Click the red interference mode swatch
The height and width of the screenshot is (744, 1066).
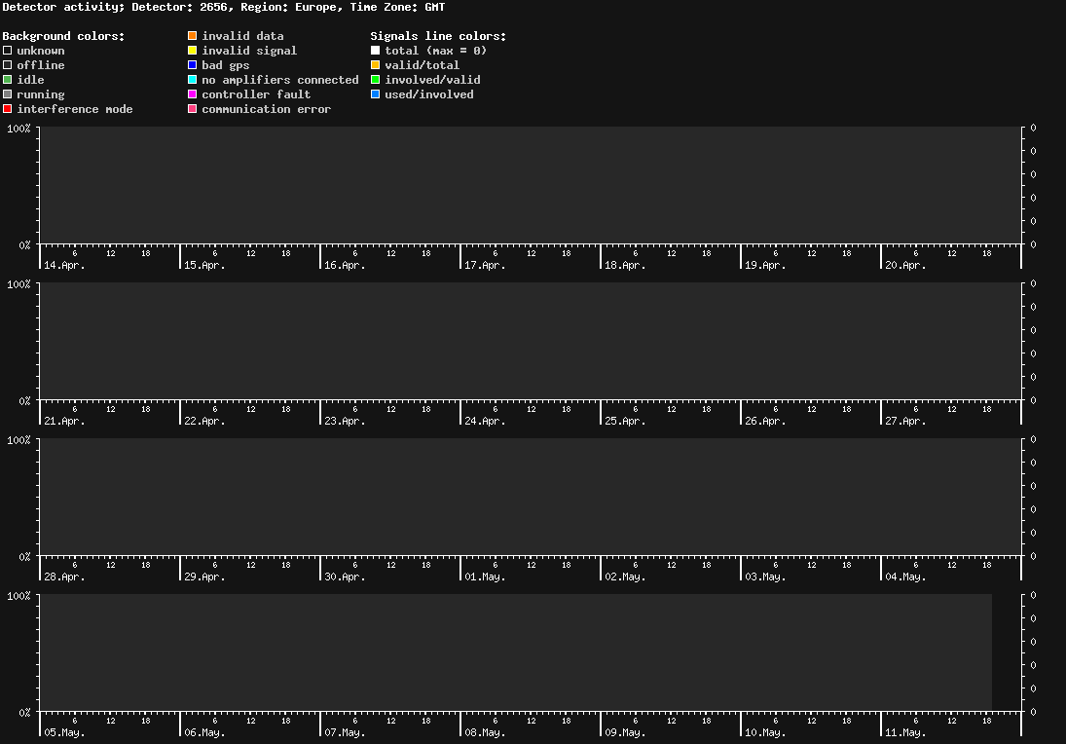click(8, 109)
